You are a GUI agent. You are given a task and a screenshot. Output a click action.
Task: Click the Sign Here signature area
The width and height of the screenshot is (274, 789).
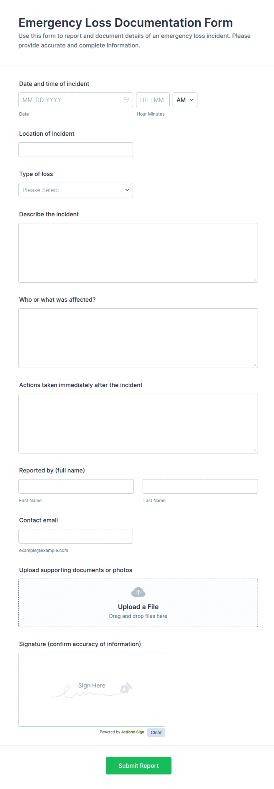92,690
